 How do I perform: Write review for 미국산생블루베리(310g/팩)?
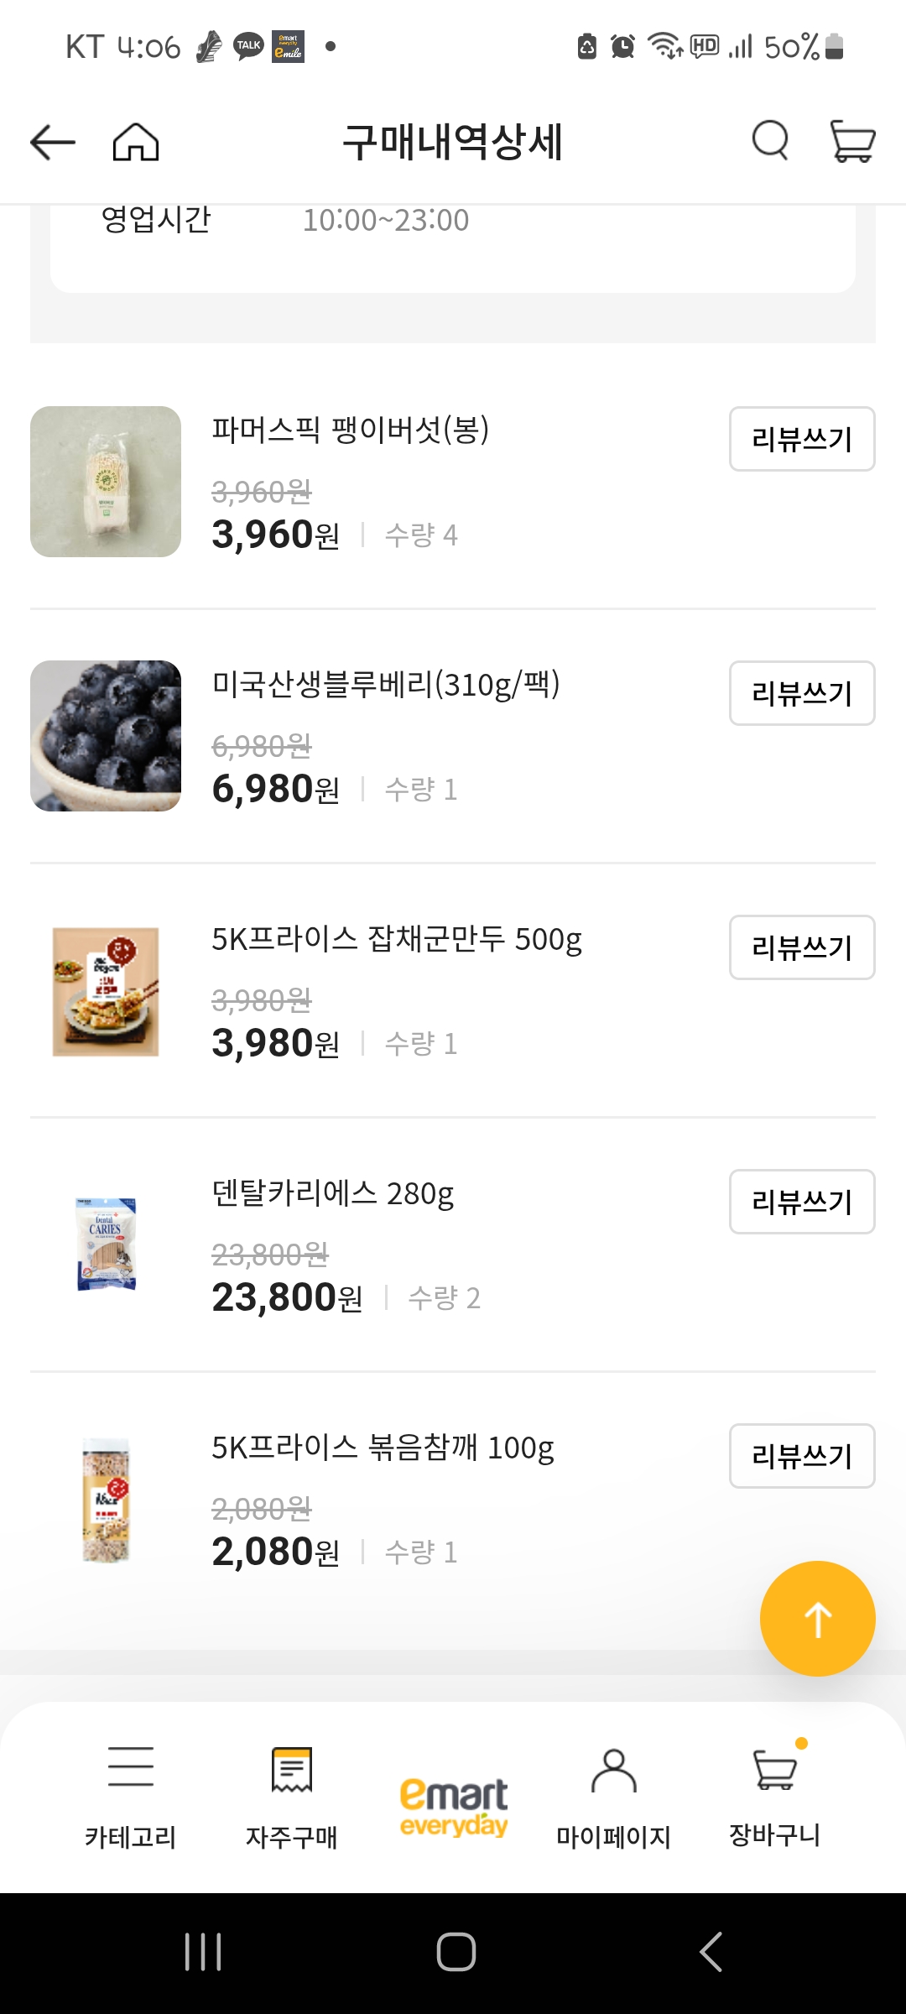pyautogui.click(x=802, y=693)
